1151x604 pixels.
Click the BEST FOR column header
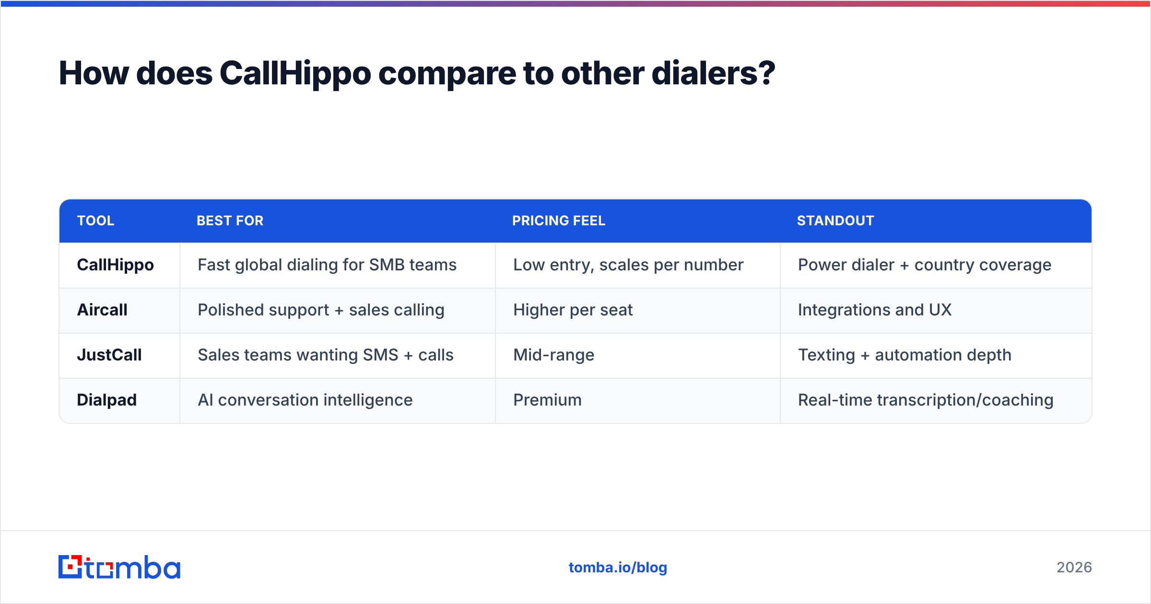tap(230, 221)
